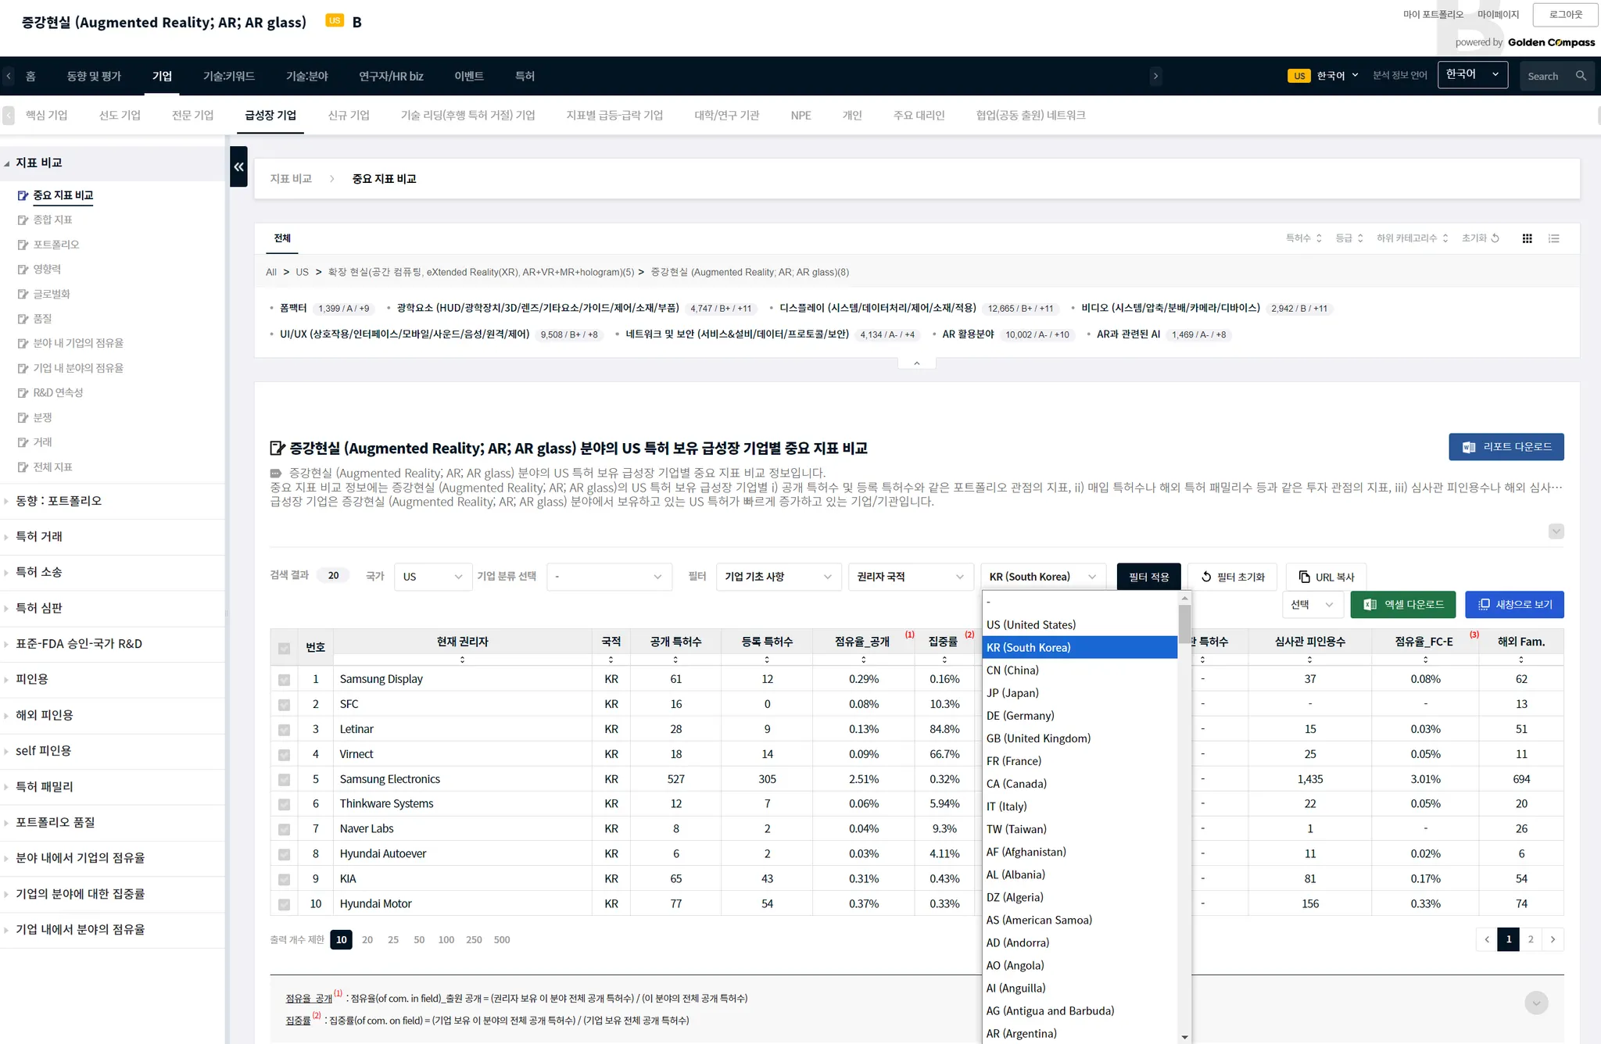Click the 필터 적용 button
Screen dimensions: 1601x1044
[1148, 577]
